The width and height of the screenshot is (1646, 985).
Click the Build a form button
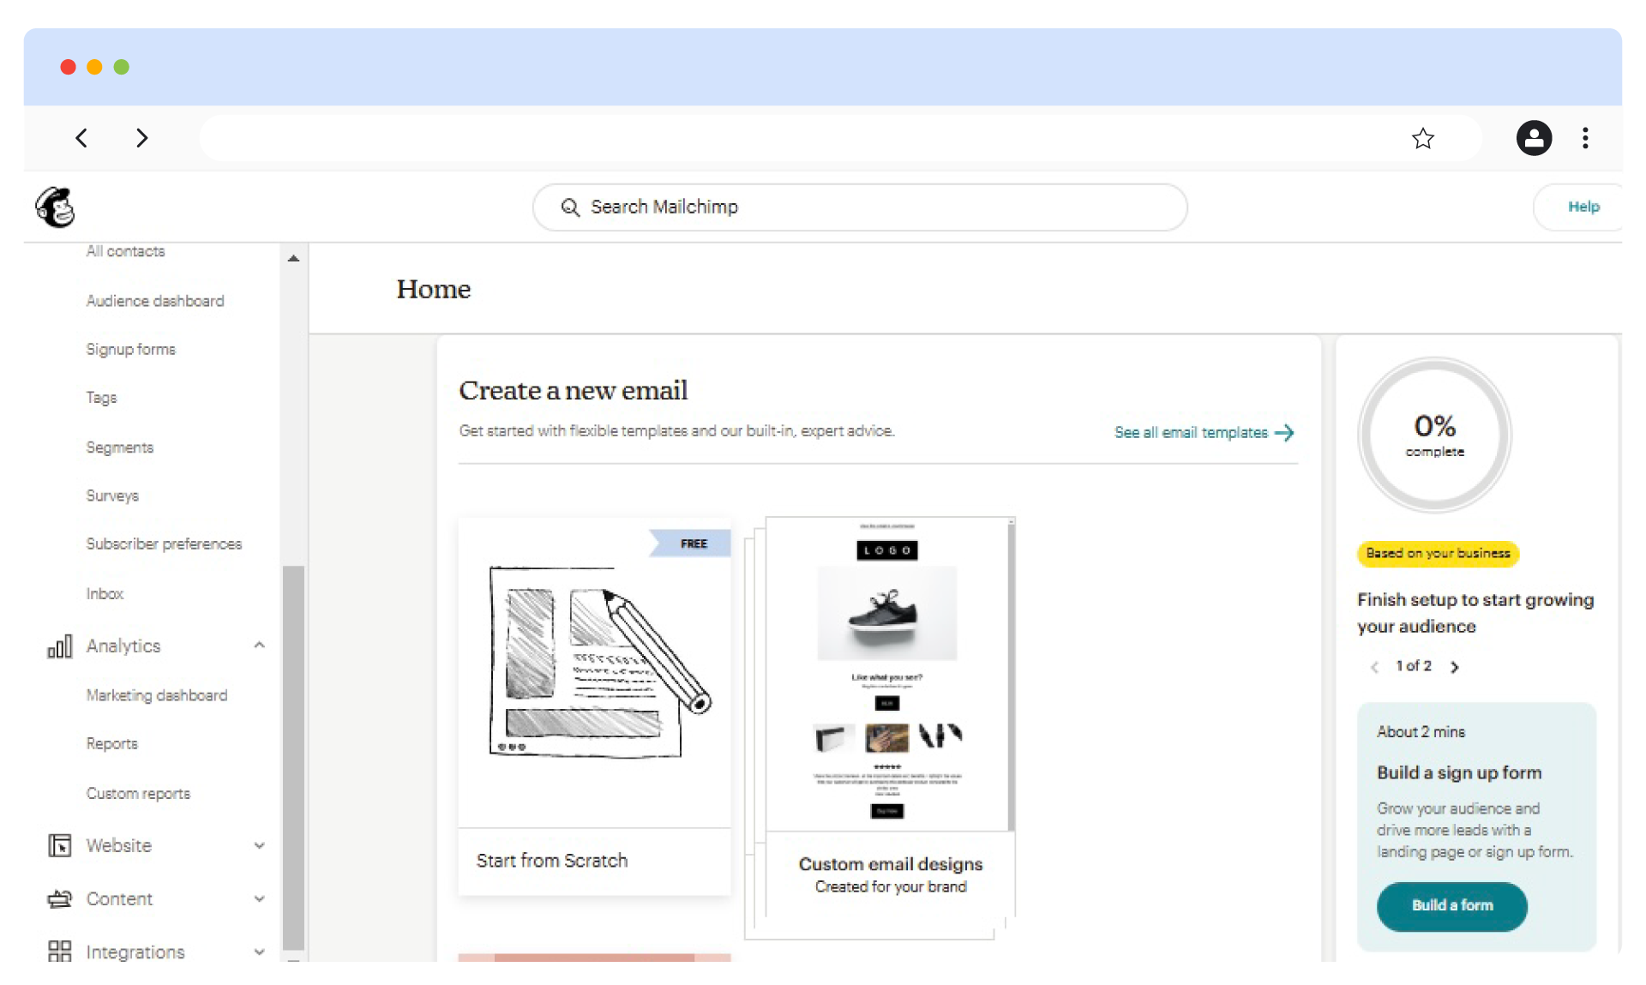coord(1451,906)
